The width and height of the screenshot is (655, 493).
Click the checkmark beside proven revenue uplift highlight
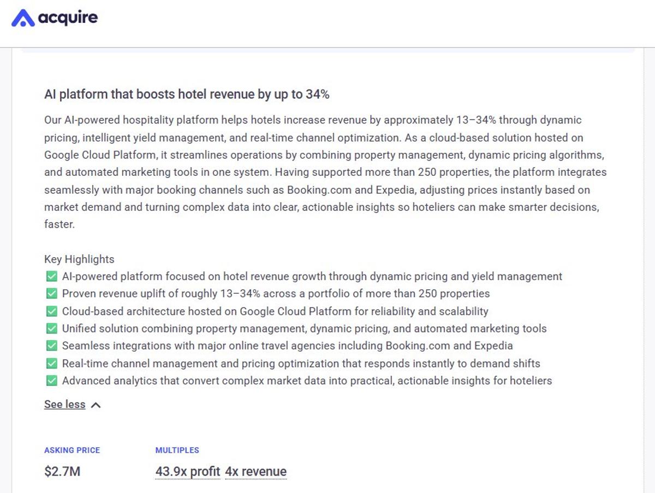(x=51, y=294)
